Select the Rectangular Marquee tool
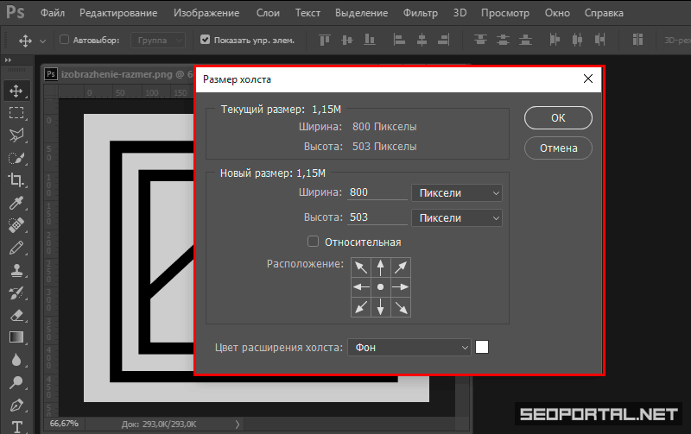Viewport: 691px width, 434px height. (x=16, y=113)
